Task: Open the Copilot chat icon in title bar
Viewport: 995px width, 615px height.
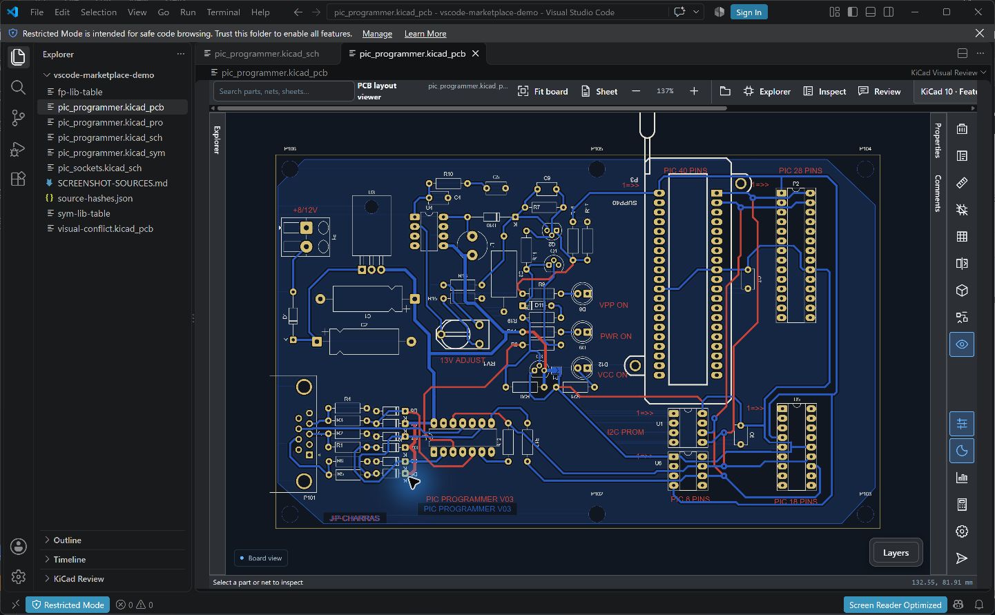Action: tap(679, 12)
